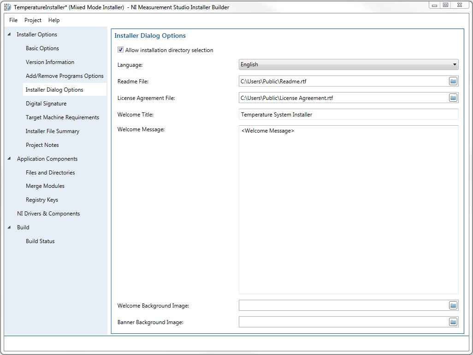Open the Language dropdown
Screen dimensions: 473x355
tap(454, 64)
